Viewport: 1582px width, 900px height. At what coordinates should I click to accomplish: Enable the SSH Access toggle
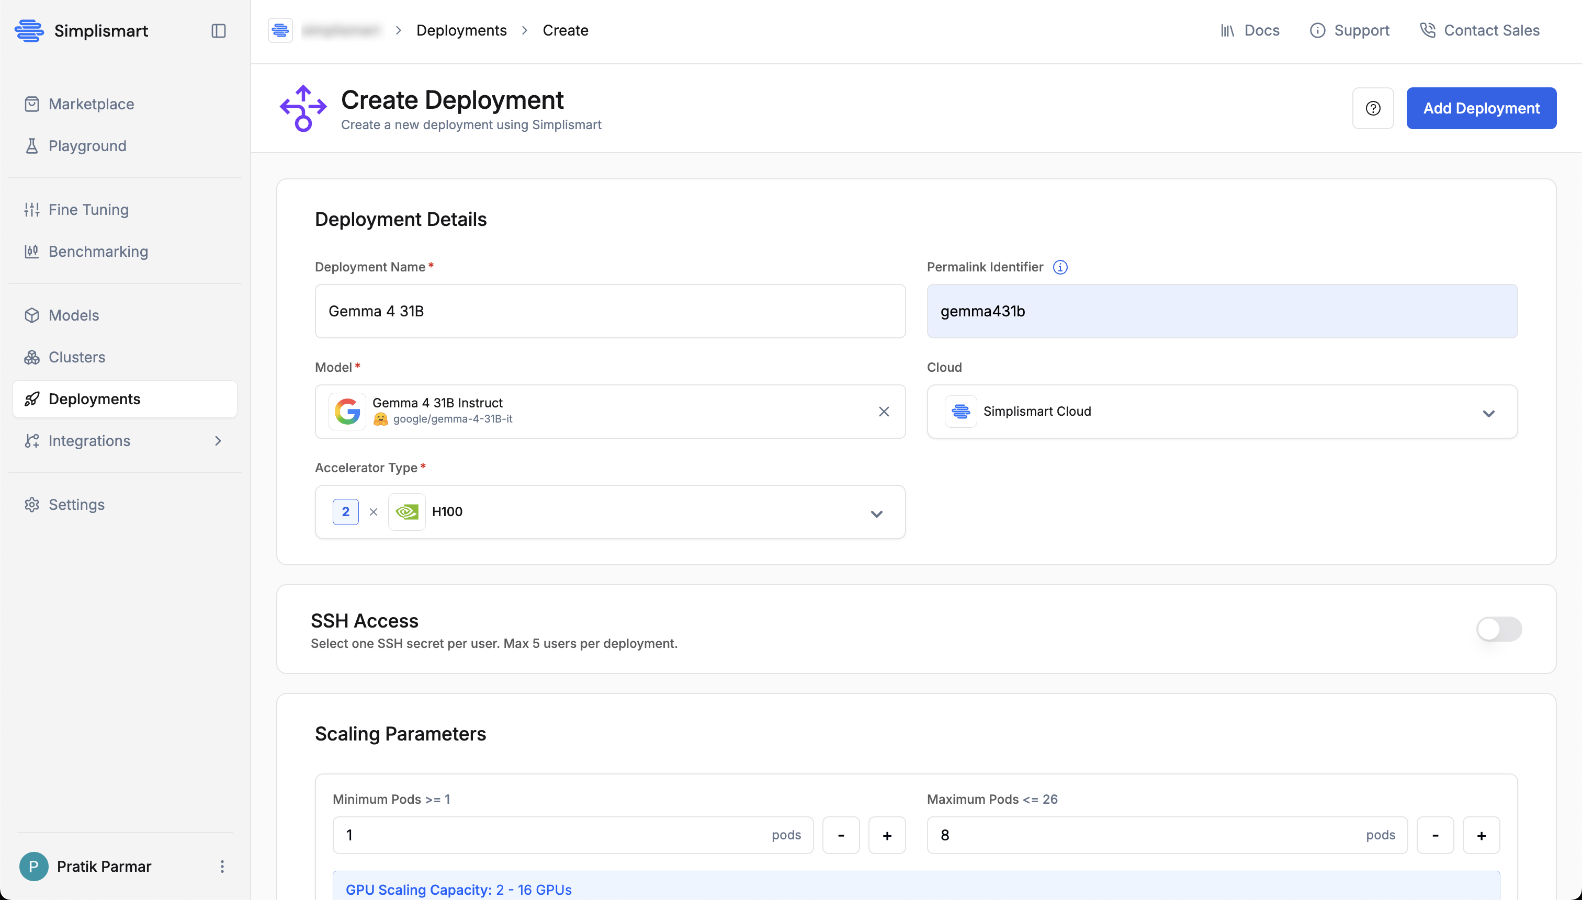(x=1498, y=629)
